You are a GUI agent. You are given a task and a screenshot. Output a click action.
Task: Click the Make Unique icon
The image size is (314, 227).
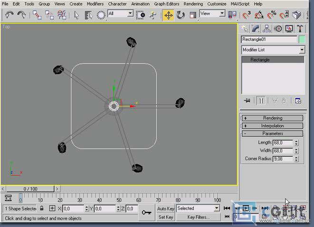pos(275,101)
